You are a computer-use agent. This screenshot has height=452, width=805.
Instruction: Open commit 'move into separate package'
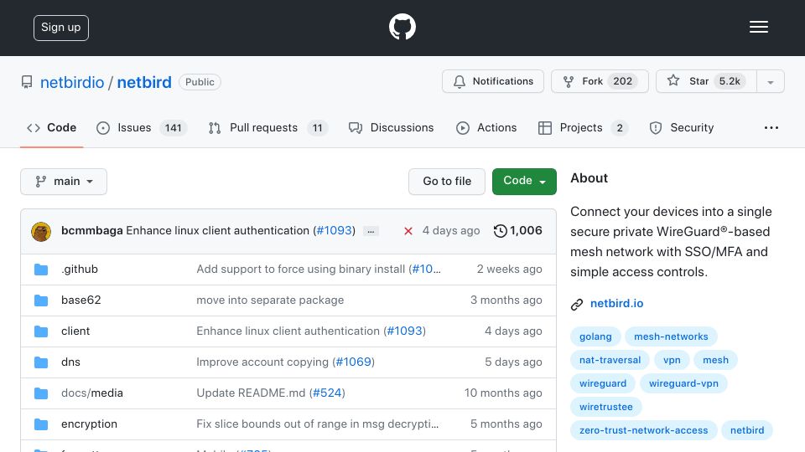tap(270, 300)
